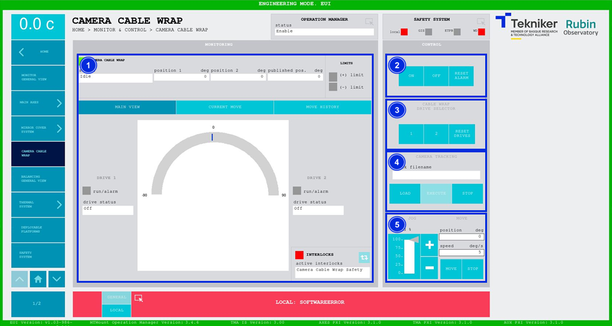The width and height of the screenshot is (612, 326).
Task: Click the (+) limit indicator
Action: 333,77
